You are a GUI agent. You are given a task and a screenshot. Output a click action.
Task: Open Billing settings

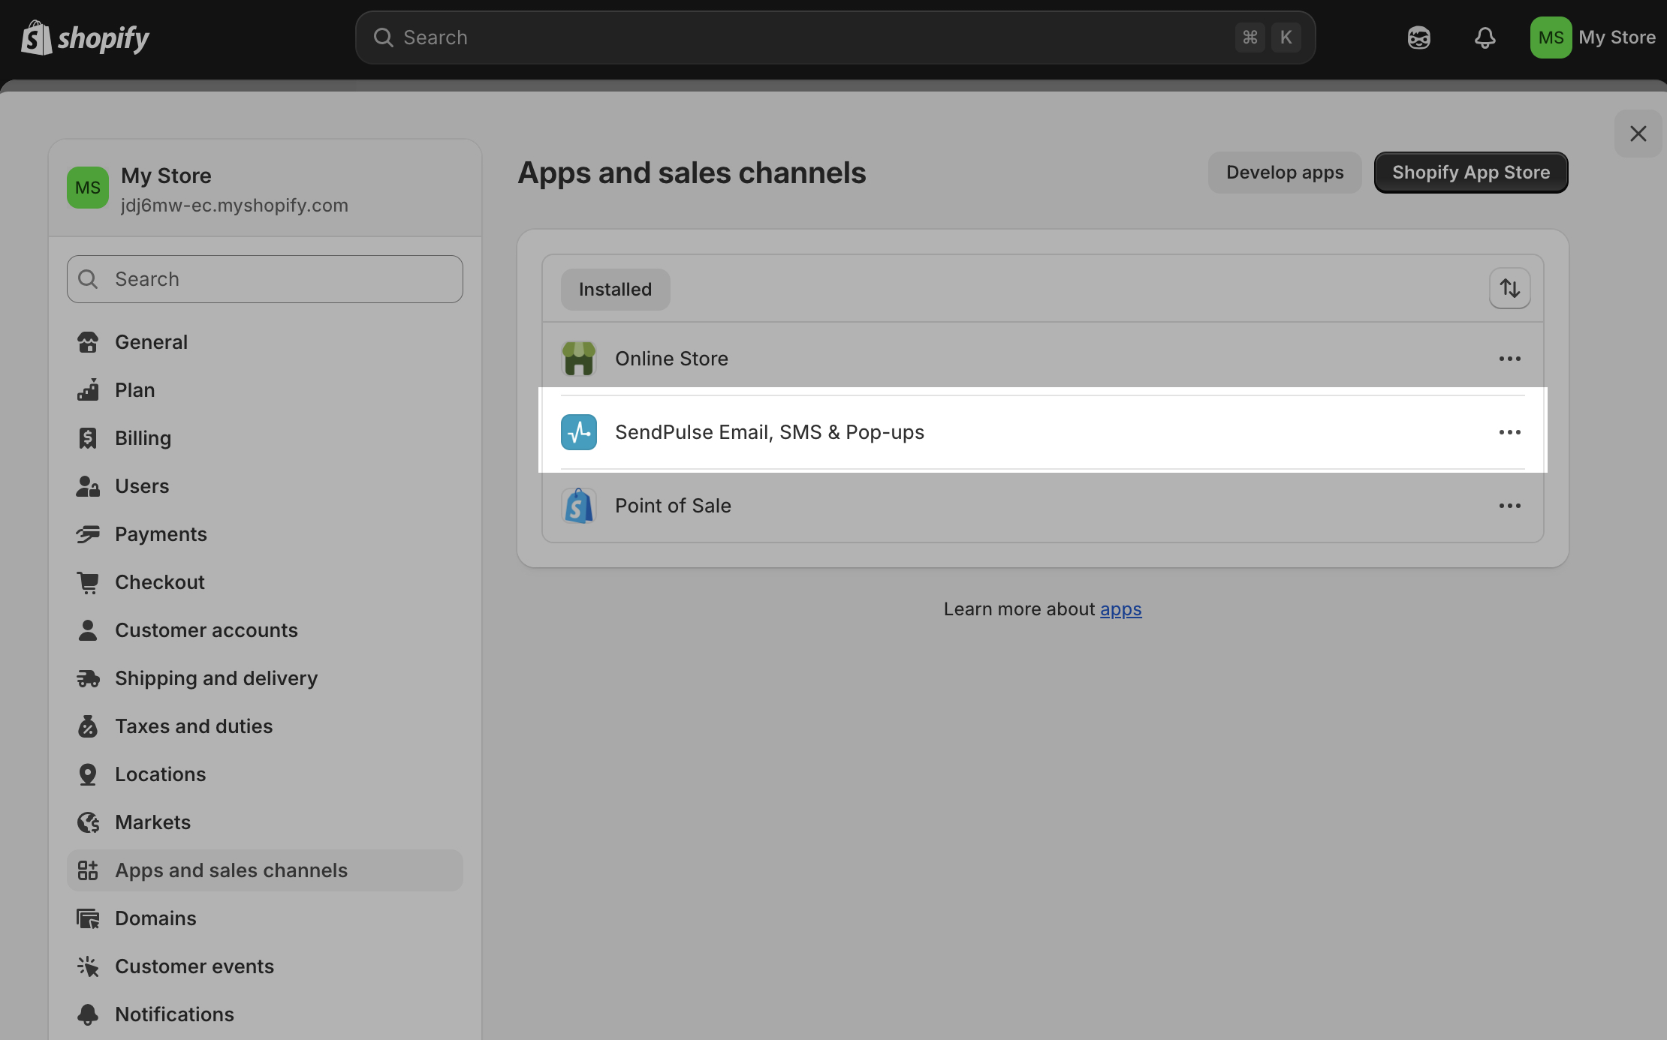click(264, 438)
